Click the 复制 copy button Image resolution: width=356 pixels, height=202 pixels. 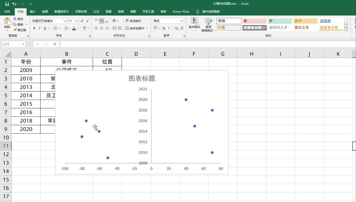18,24
